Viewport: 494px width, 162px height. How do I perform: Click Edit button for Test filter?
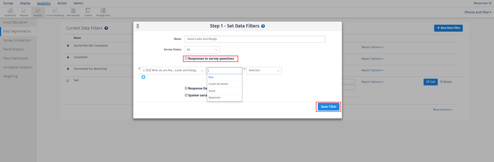point(431,82)
